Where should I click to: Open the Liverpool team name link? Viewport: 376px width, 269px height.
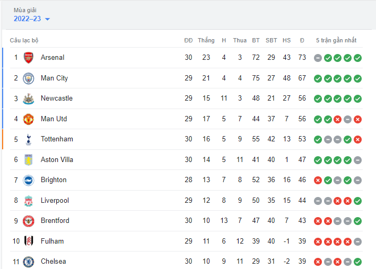click(55, 201)
